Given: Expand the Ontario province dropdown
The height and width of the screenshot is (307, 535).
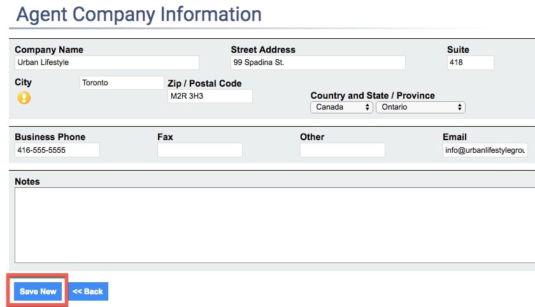Looking at the screenshot, I should click(420, 108).
